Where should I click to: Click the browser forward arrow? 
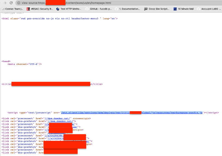click(x=5, y=3)
